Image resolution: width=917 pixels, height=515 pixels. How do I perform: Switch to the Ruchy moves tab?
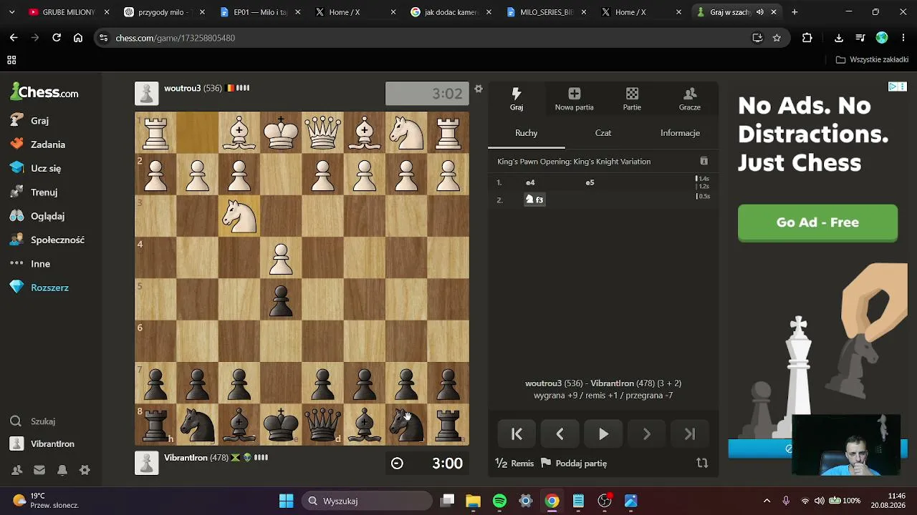coord(527,133)
